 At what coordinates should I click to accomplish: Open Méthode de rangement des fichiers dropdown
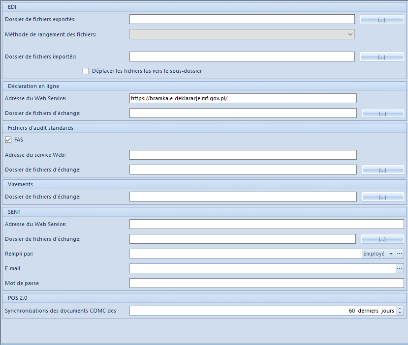tap(350, 34)
